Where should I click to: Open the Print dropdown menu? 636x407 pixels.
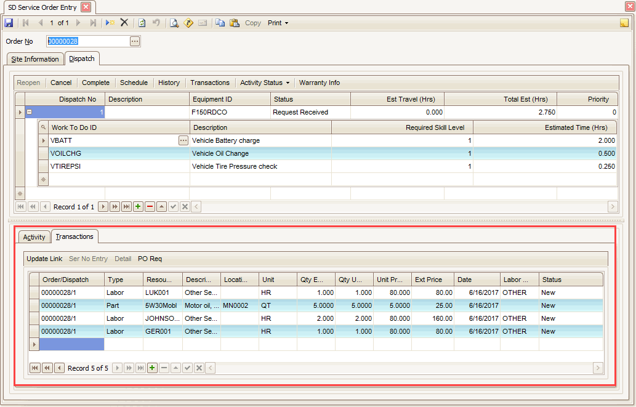pos(278,23)
